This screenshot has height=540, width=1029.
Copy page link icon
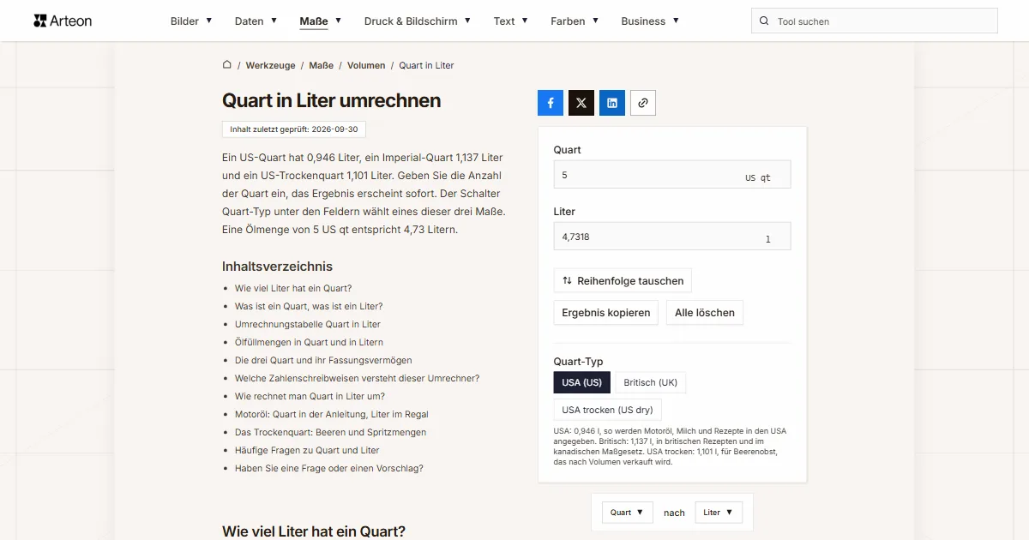point(643,103)
